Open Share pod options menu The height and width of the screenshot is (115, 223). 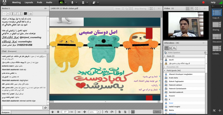coord(159,8)
